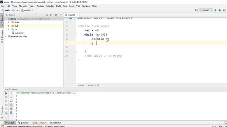Viewport: 227px width, 127px height.
Task: Click the println (x) code line
Action: (x=101, y=39)
